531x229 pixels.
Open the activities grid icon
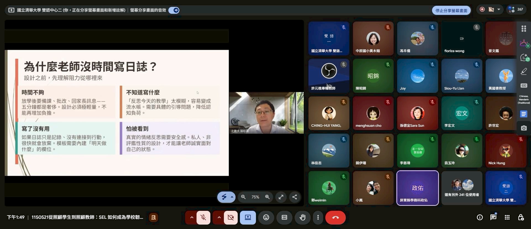[x=507, y=217]
